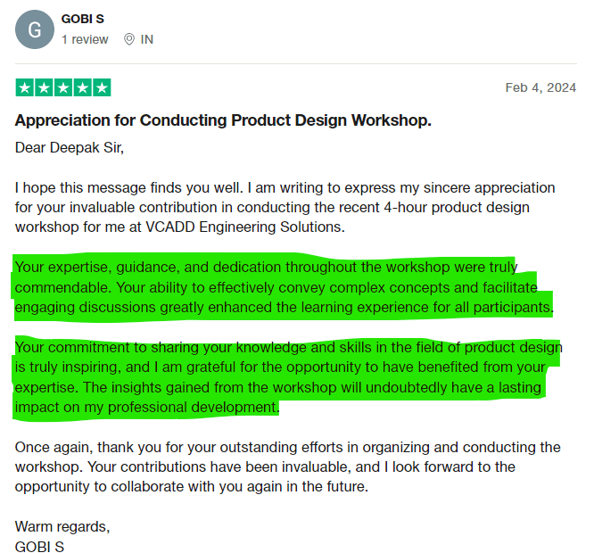Click highlighted paragraph starting "Your commitment to sharing"

tap(287, 377)
